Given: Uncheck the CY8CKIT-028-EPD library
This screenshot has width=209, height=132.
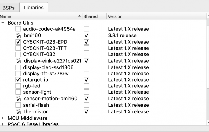Looking at the screenshot, I should click(18, 42).
